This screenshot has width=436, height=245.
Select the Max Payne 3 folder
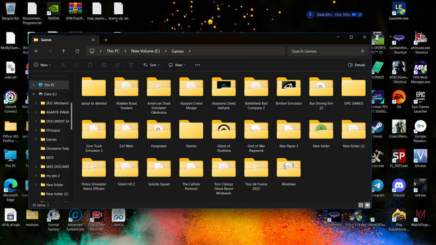[289, 134]
